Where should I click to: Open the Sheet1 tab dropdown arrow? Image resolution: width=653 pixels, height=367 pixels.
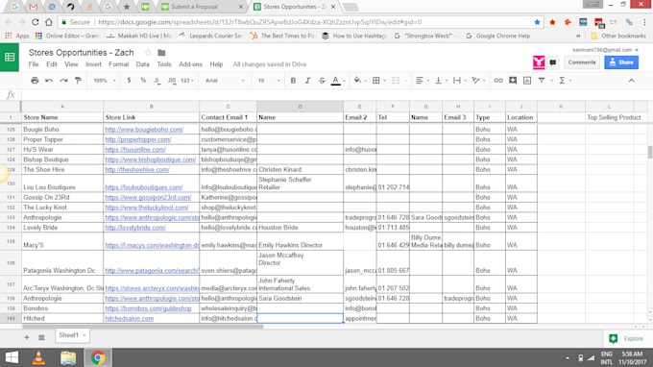(x=85, y=335)
